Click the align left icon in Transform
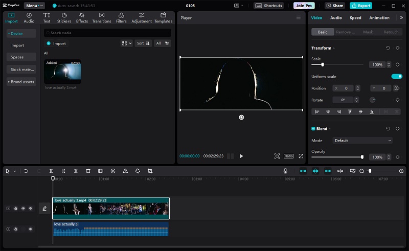The image size is (409, 251). 317,111
